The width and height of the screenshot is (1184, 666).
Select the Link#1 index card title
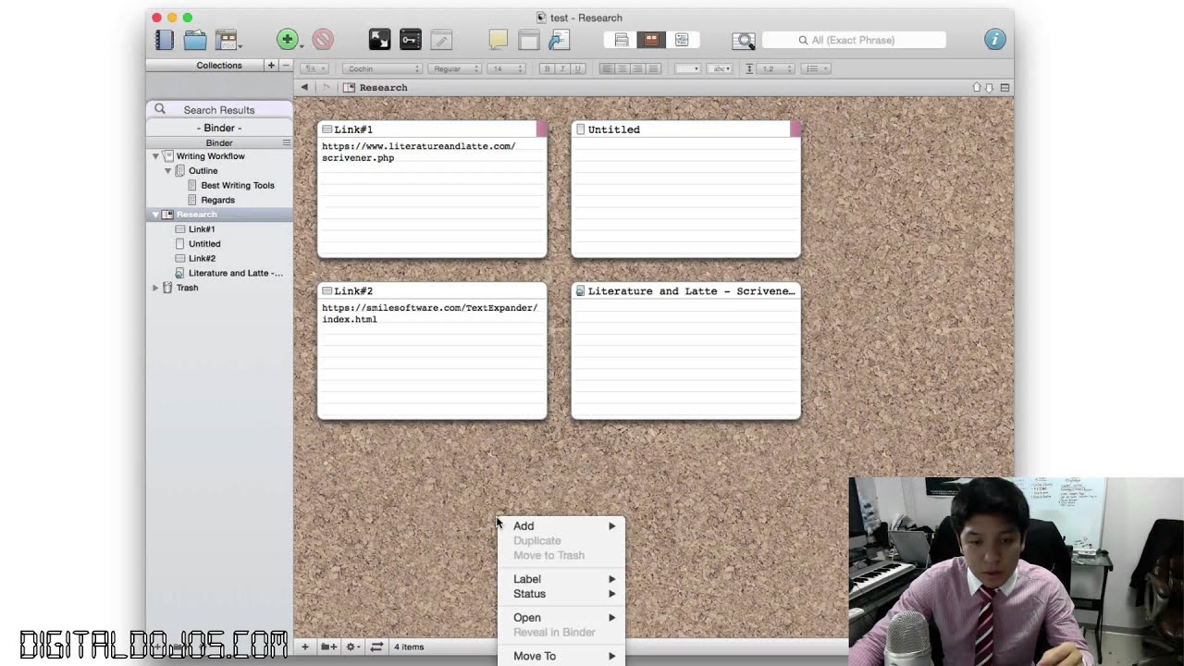pyautogui.click(x=353, y=129)
